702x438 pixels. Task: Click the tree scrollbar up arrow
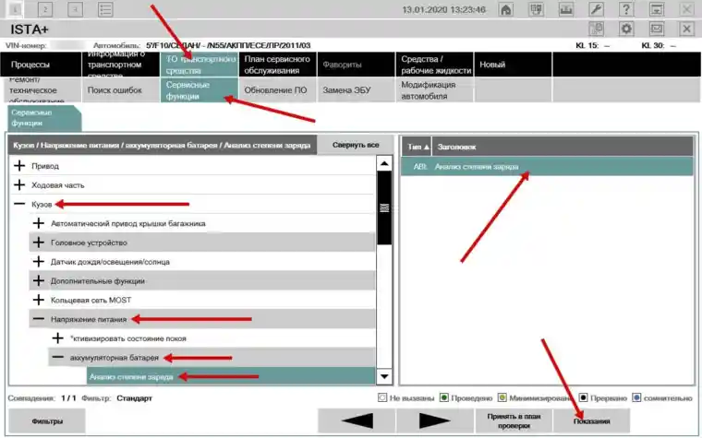384,163
